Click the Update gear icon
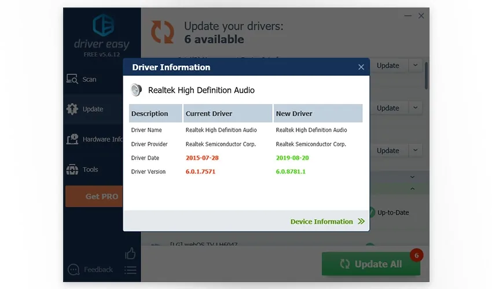The image size is (492, 289). click(72, 109)
